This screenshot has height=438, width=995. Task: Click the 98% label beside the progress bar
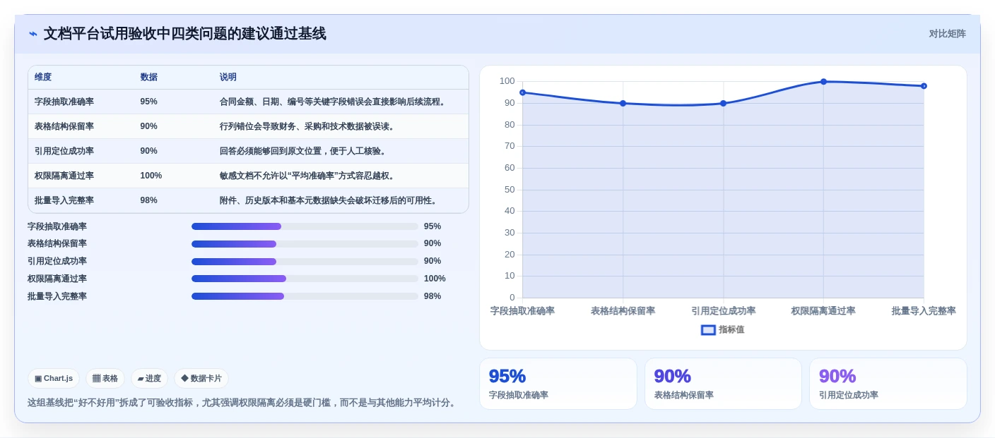(x=432, y=296)
